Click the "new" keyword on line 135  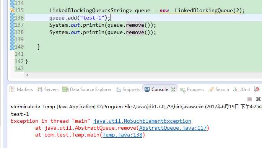point(164,11)
